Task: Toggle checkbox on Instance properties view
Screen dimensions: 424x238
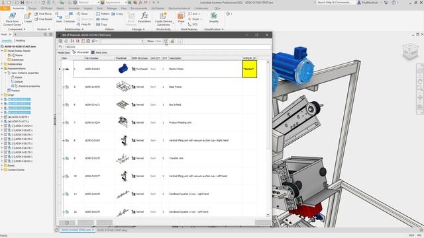Action: point(13,86)
